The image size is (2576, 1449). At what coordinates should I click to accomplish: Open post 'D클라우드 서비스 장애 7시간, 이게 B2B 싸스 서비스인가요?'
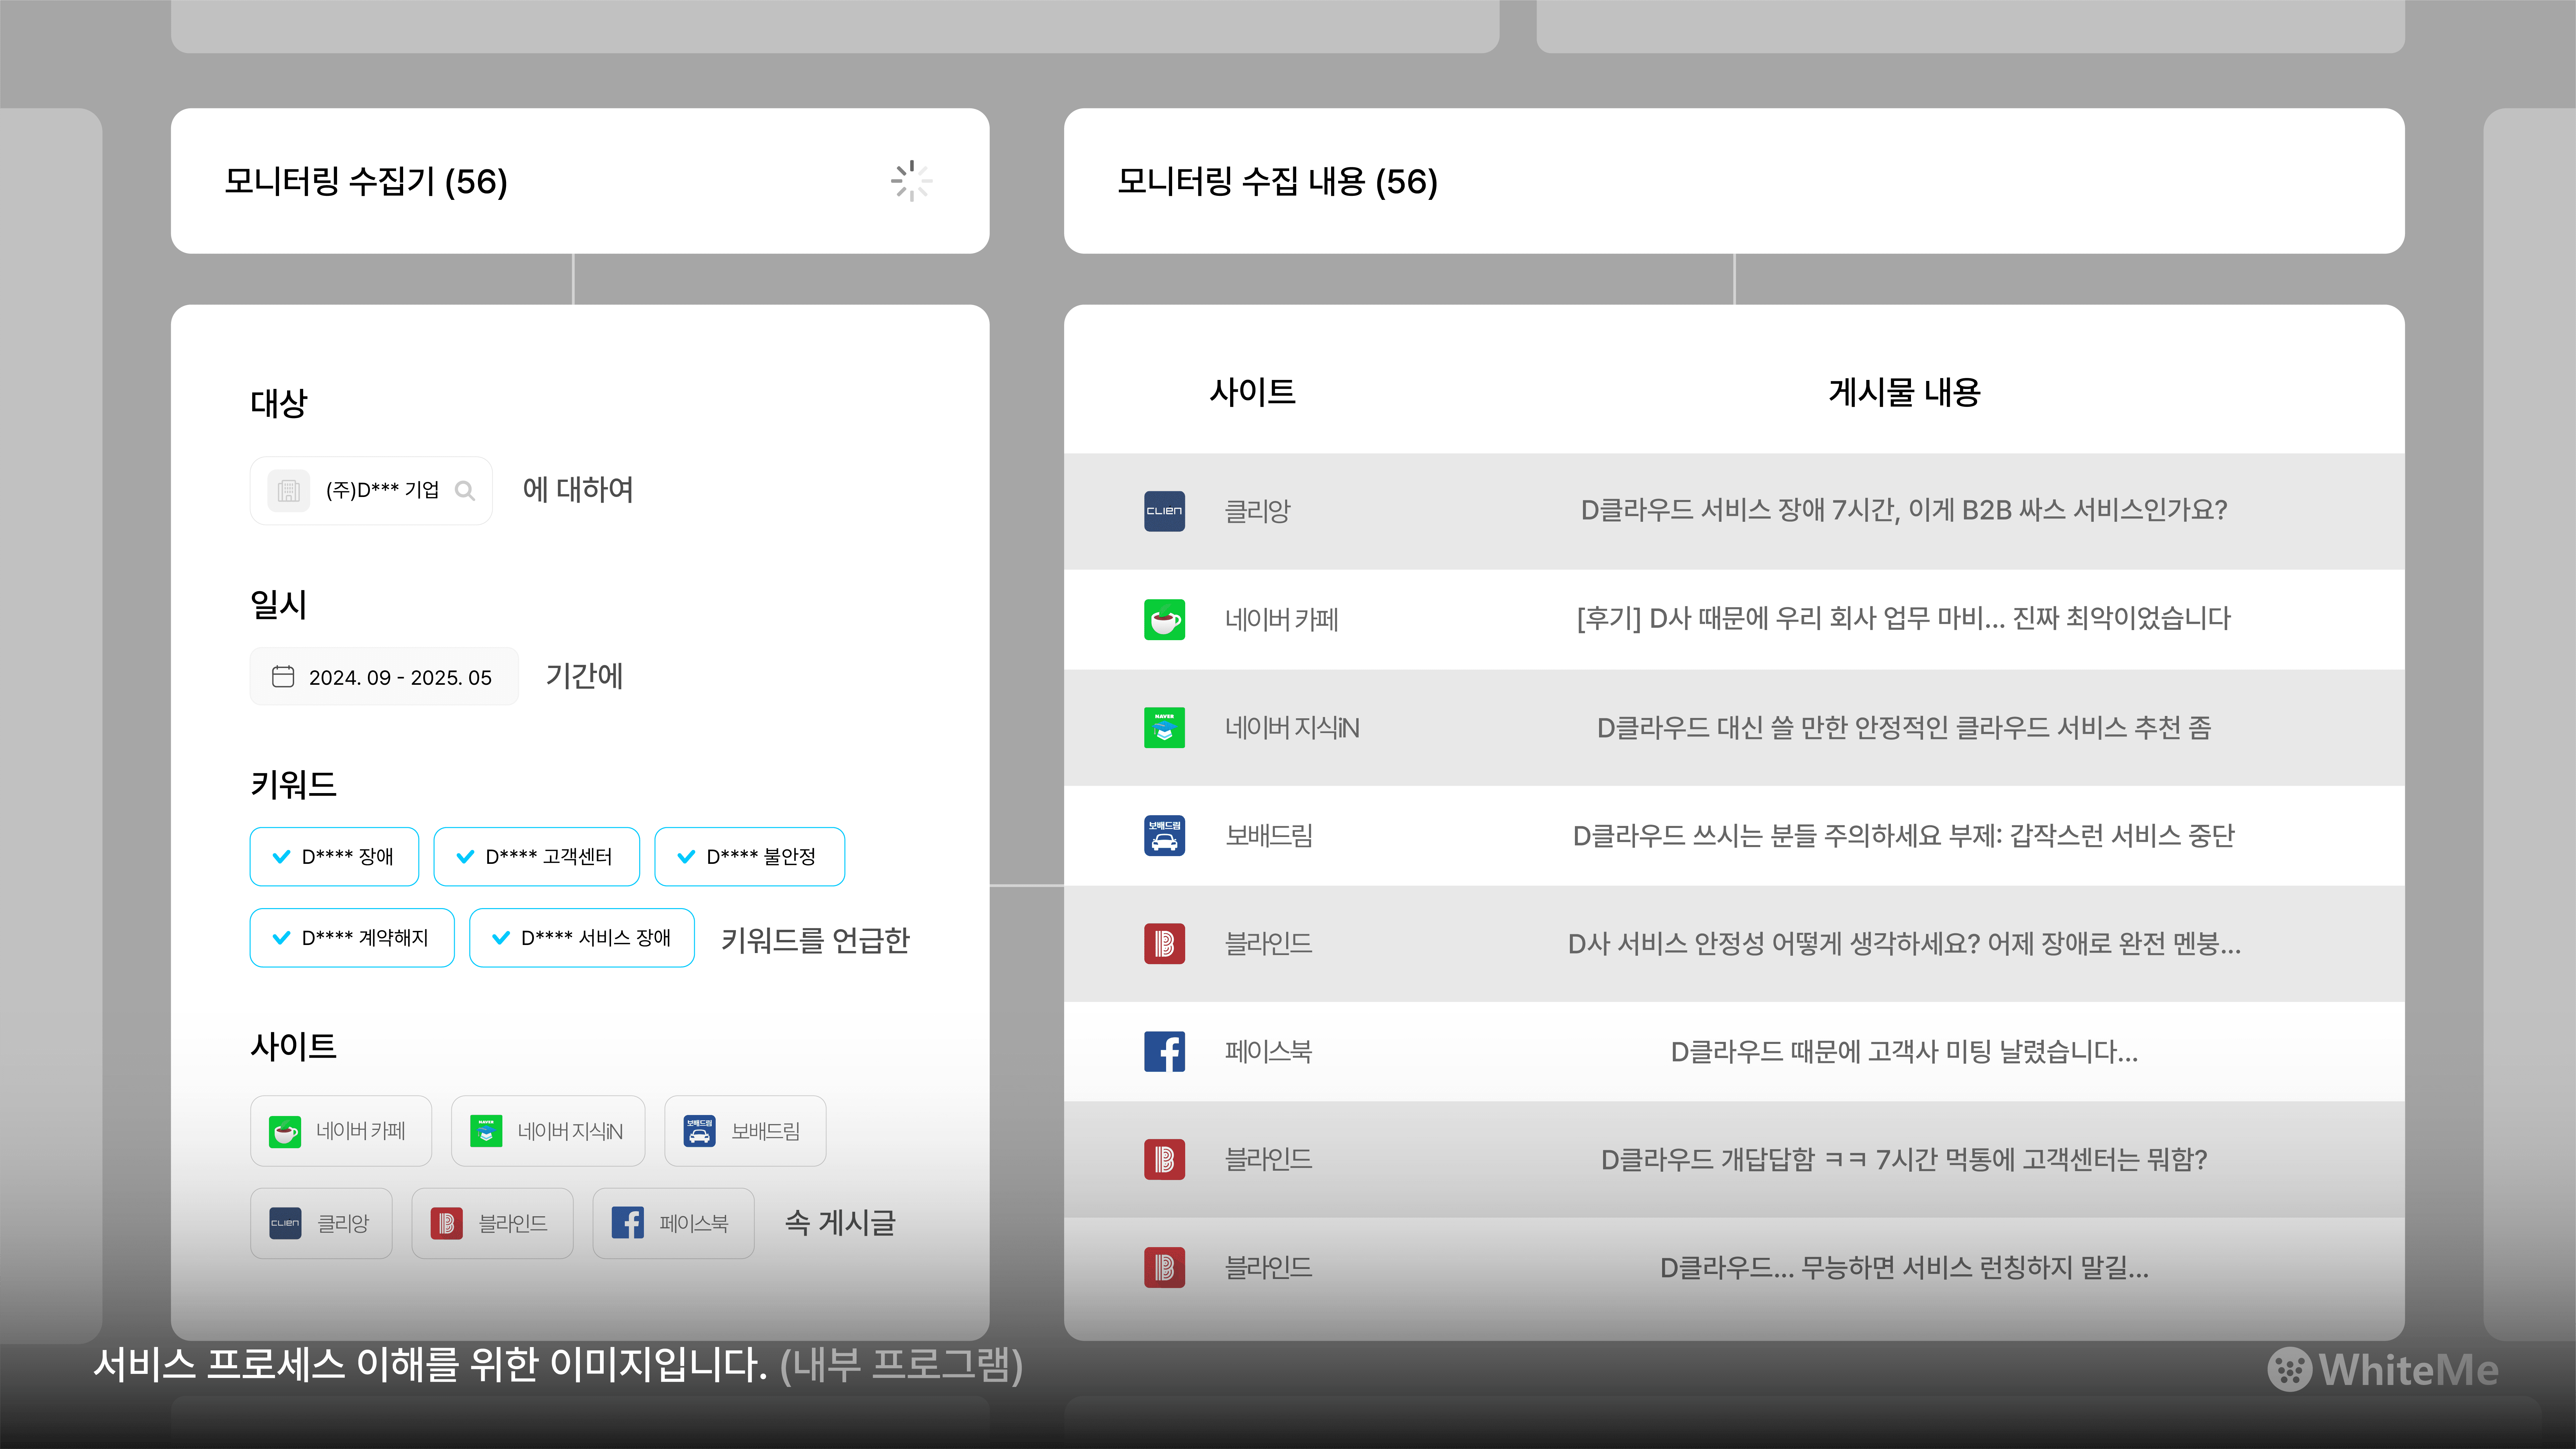click(x=1904, y=511)
